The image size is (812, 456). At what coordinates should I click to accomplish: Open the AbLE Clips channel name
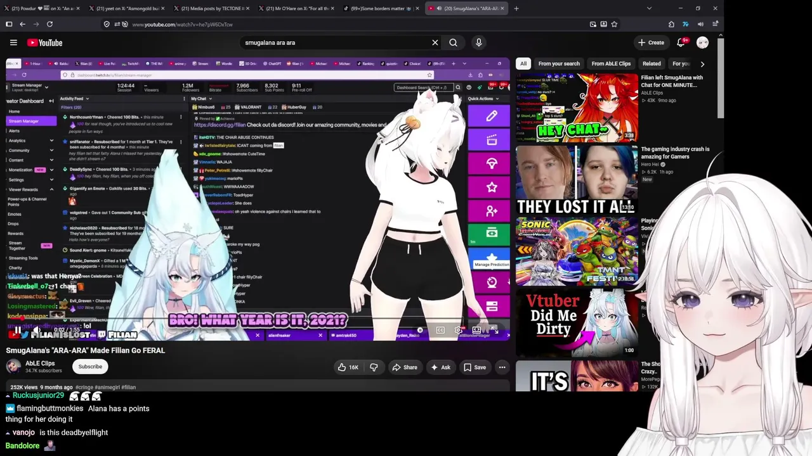coord(40,364)
